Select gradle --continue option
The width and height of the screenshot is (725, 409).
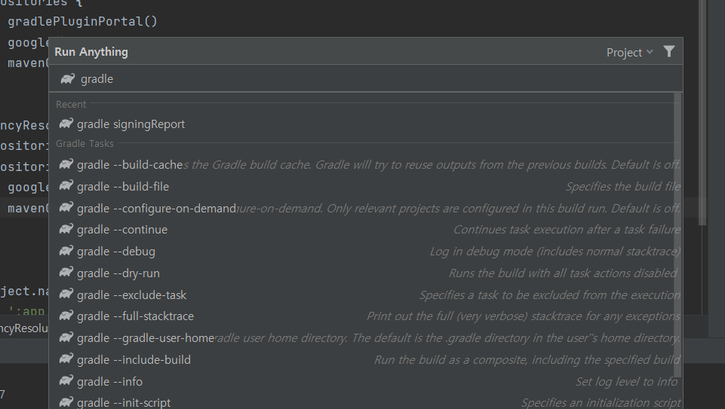point(366,230)
